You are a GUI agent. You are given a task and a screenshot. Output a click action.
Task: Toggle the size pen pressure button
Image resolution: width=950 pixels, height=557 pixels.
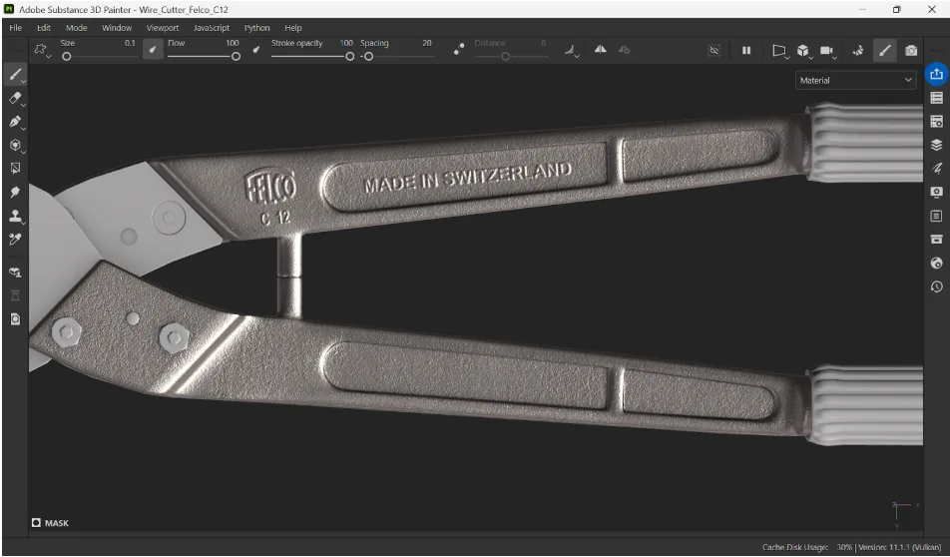click(153, 50)
